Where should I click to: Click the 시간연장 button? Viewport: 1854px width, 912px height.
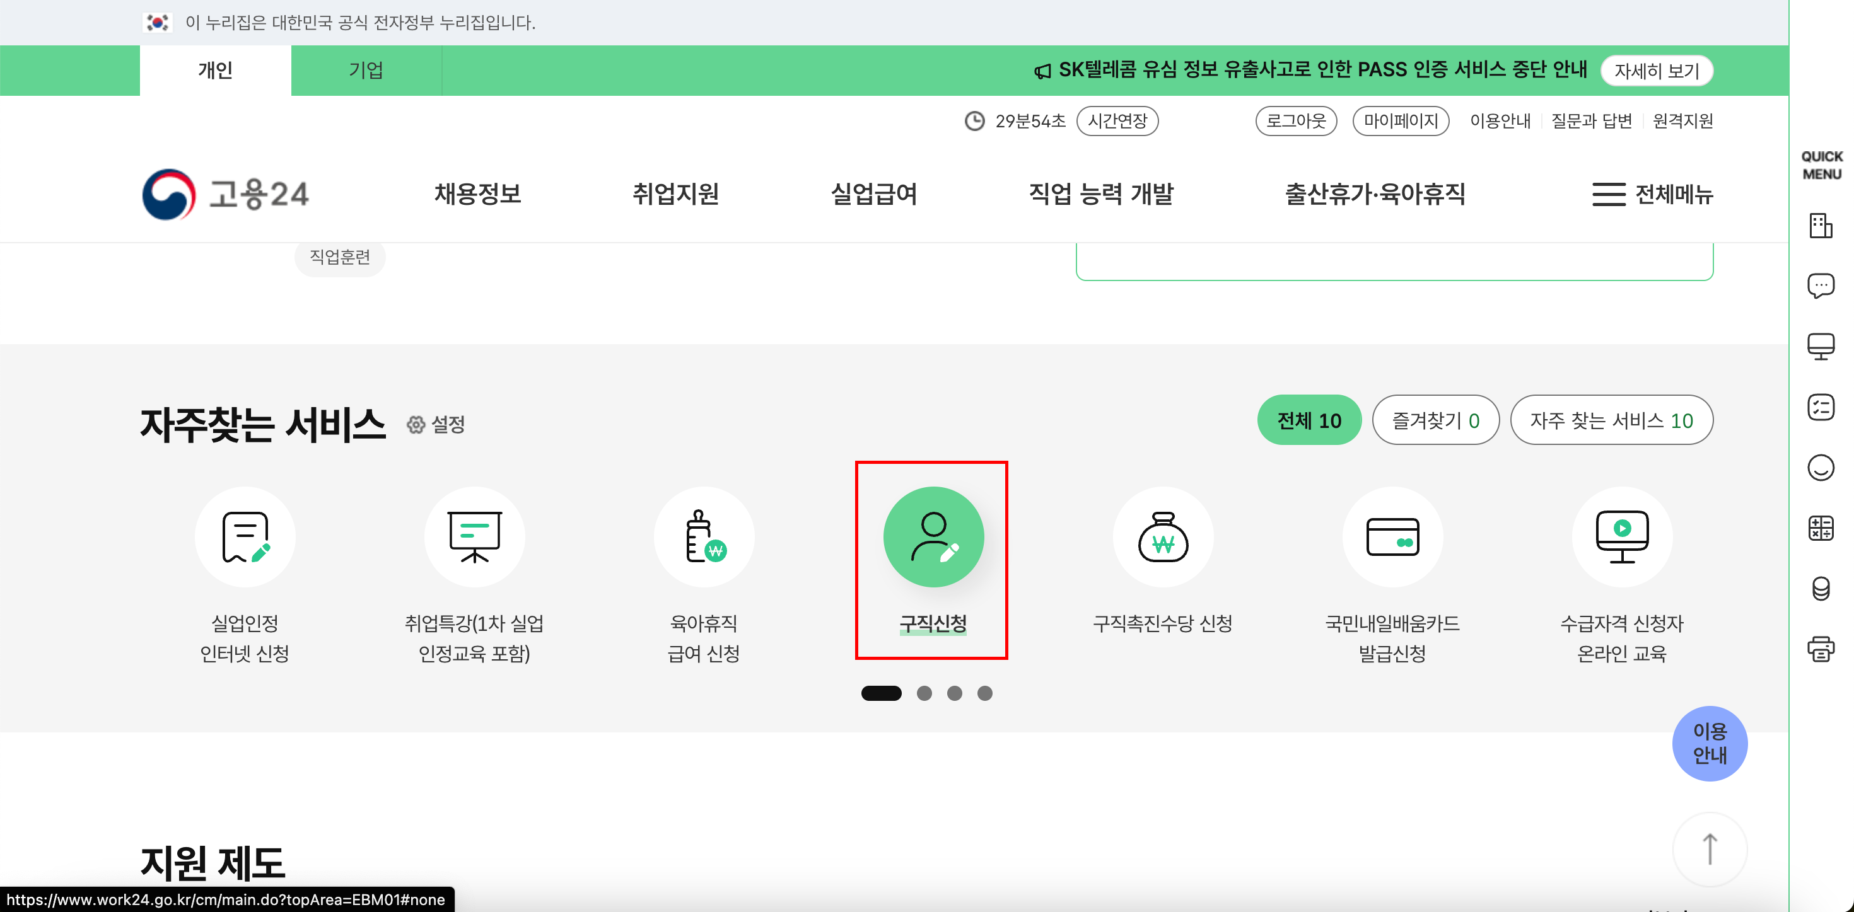tap(1117, 121)
